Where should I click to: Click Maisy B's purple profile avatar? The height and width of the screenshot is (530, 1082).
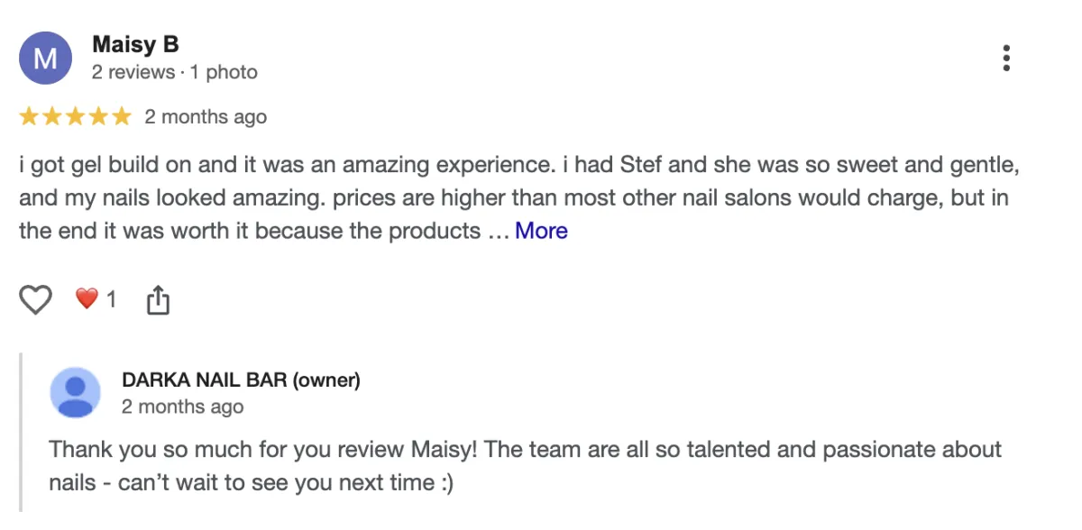click(45, 58)
